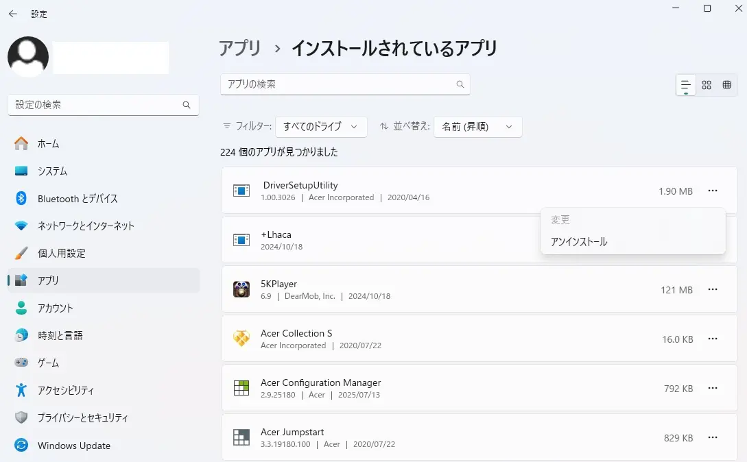Click the settings search magnifier icon
Image resolution: width=747 pixels, height=462 pixels.
(x=187, y=105)
